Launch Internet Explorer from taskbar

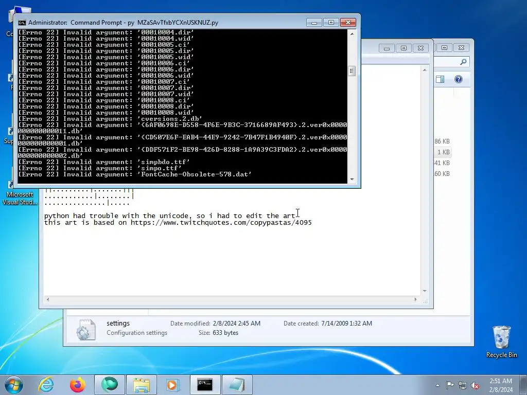pos(46,385)
